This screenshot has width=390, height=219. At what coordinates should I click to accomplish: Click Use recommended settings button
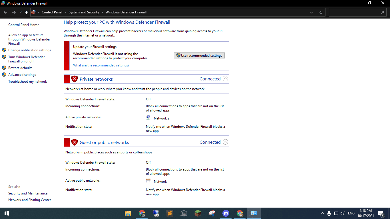pyautogui.click(x=199, y=56)
